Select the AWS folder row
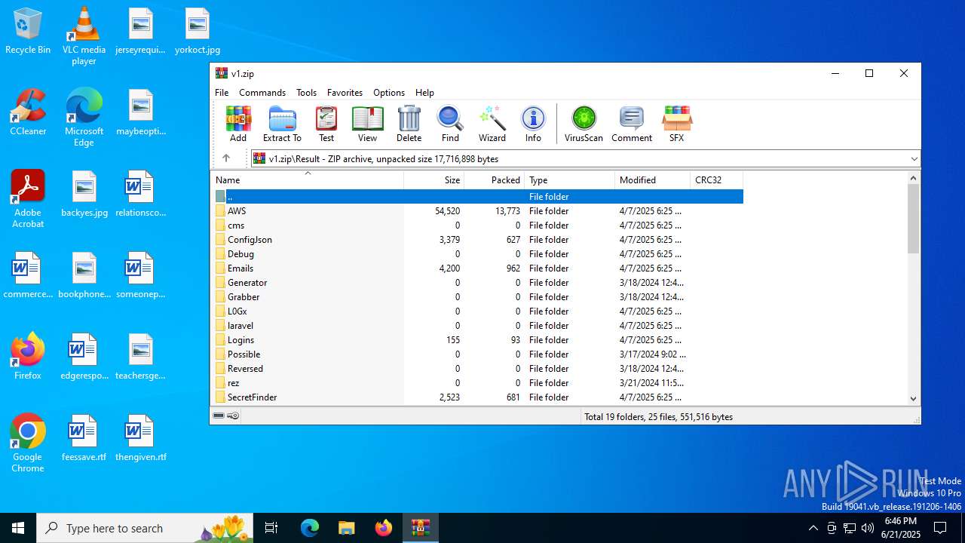 click(x=477, y=211)
